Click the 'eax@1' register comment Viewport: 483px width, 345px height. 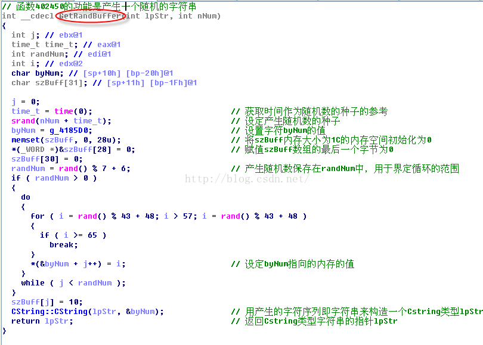109,45
